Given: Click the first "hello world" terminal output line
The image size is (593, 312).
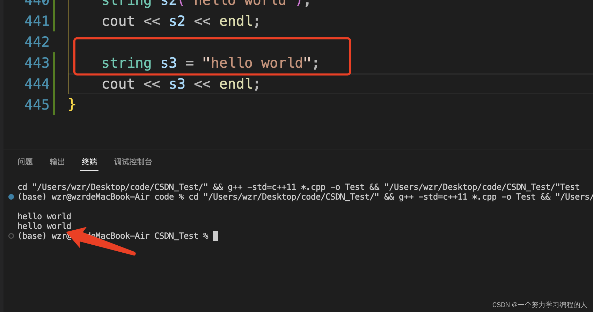Looking at the screenshot, I should pos(44,216).
